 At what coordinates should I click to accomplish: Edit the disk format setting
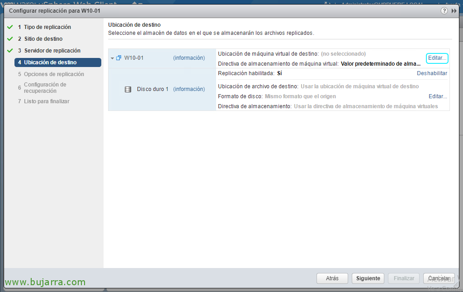pyautogui.click(x=438, y=96)
